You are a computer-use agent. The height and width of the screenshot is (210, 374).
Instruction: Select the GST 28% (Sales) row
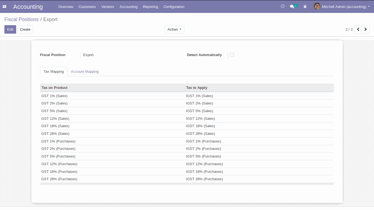coord(187,134)
